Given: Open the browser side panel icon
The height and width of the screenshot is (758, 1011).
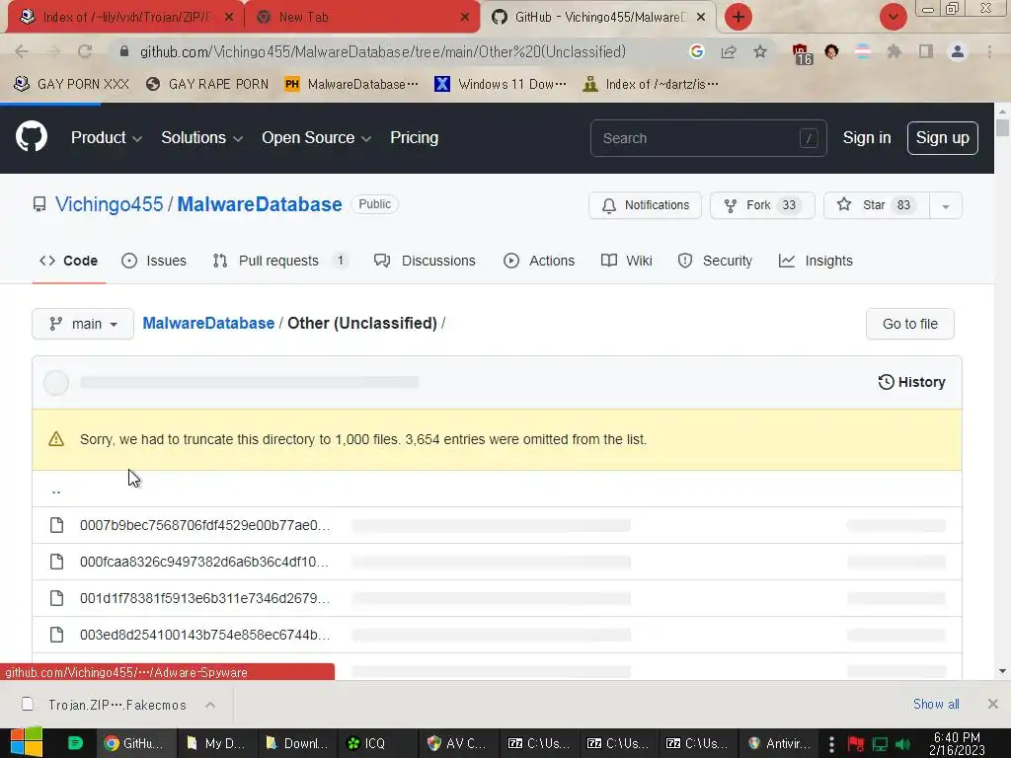Looking at the screenshot, I should [926, 51].
